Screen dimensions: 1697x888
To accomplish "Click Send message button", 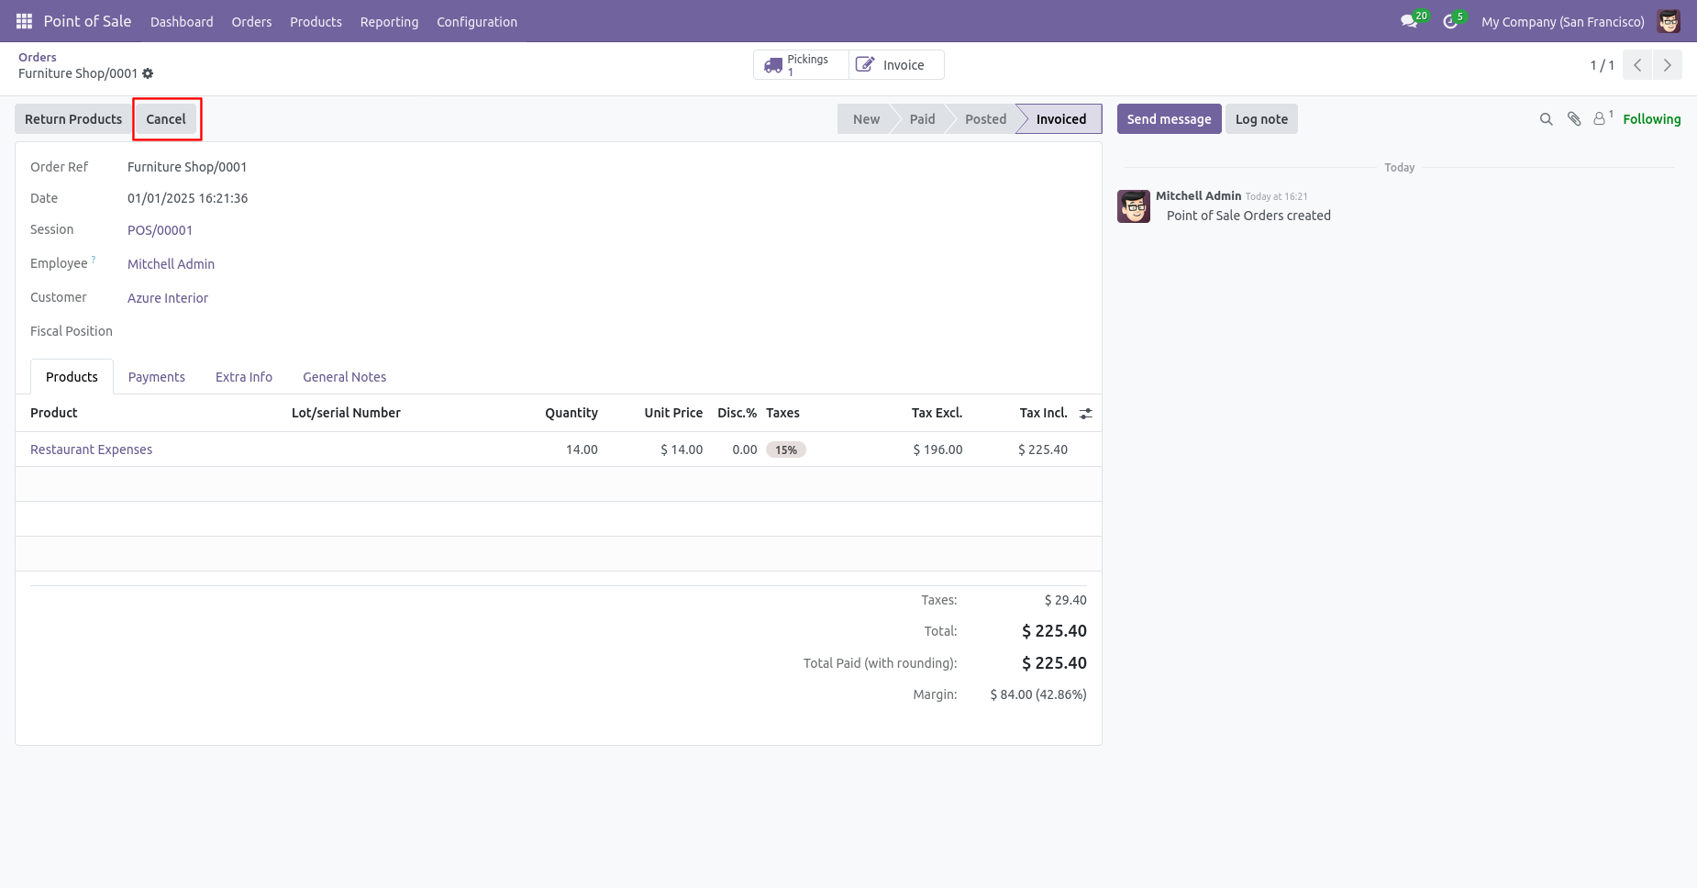I will (1169, 119).
